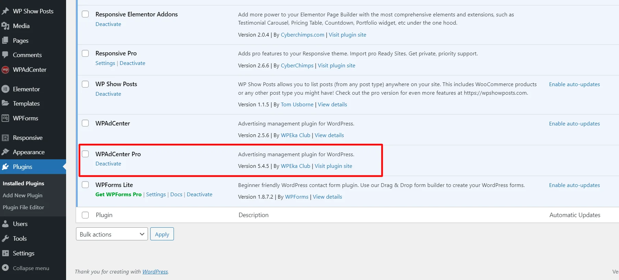Viewport: 619px width, 280px height.
Task: Check the WPForms Lite plugin checkbox
Action: [x=85, y=185]
